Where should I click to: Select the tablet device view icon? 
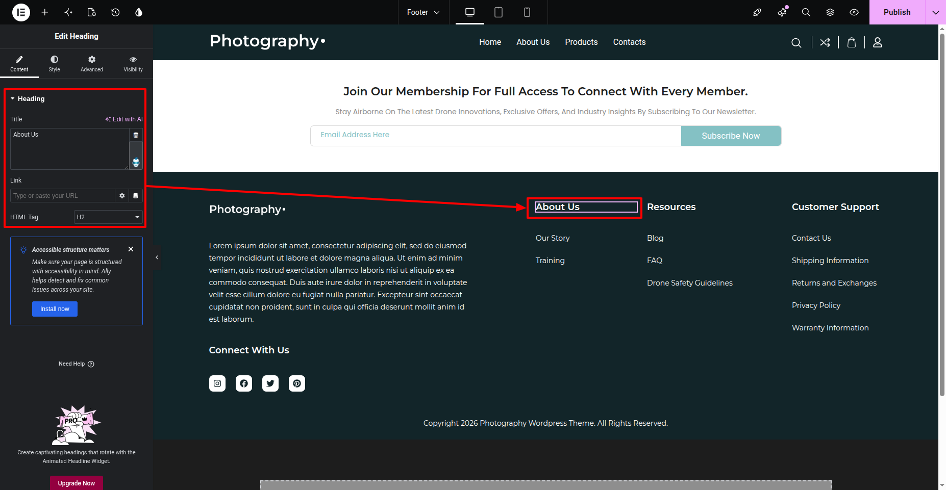click(499, 12)
